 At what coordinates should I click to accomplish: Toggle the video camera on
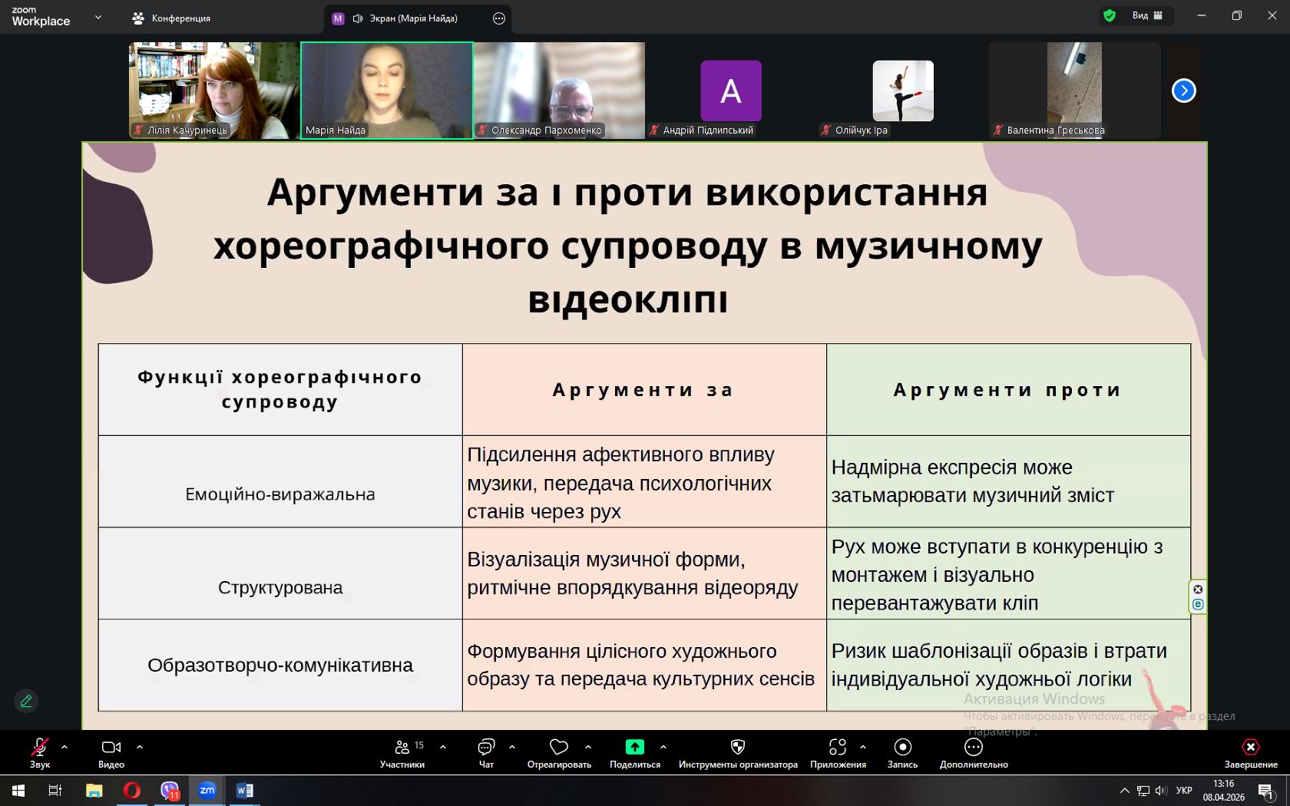(x=111, y=752)
